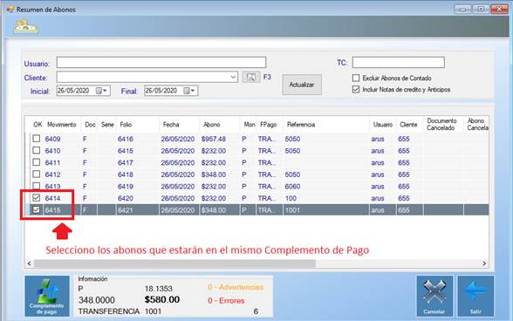Image resolution: width=513 pixels, height=321 pixels.
Task: Sort by the Folio column header
Action: click(138, 125)
